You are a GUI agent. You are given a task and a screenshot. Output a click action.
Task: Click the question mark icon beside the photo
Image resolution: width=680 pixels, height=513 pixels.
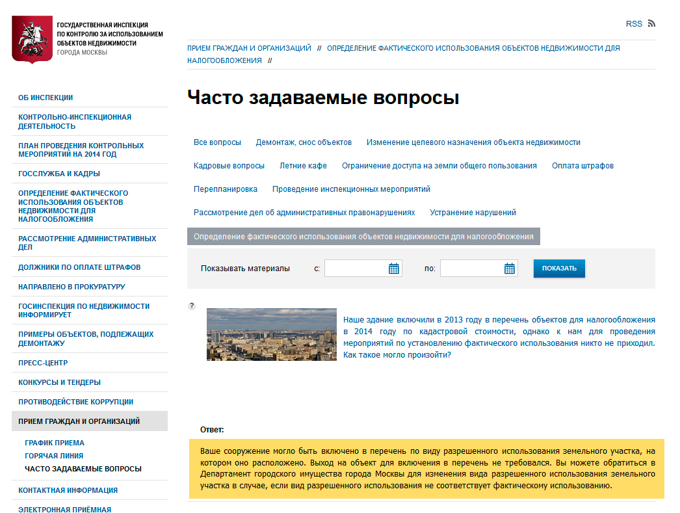pos(192,306)
